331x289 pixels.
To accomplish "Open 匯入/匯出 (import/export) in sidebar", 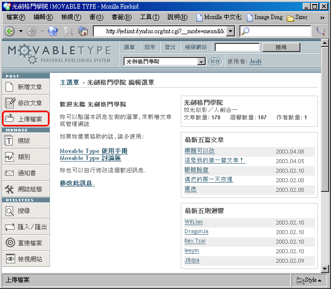I will (26, 227).
